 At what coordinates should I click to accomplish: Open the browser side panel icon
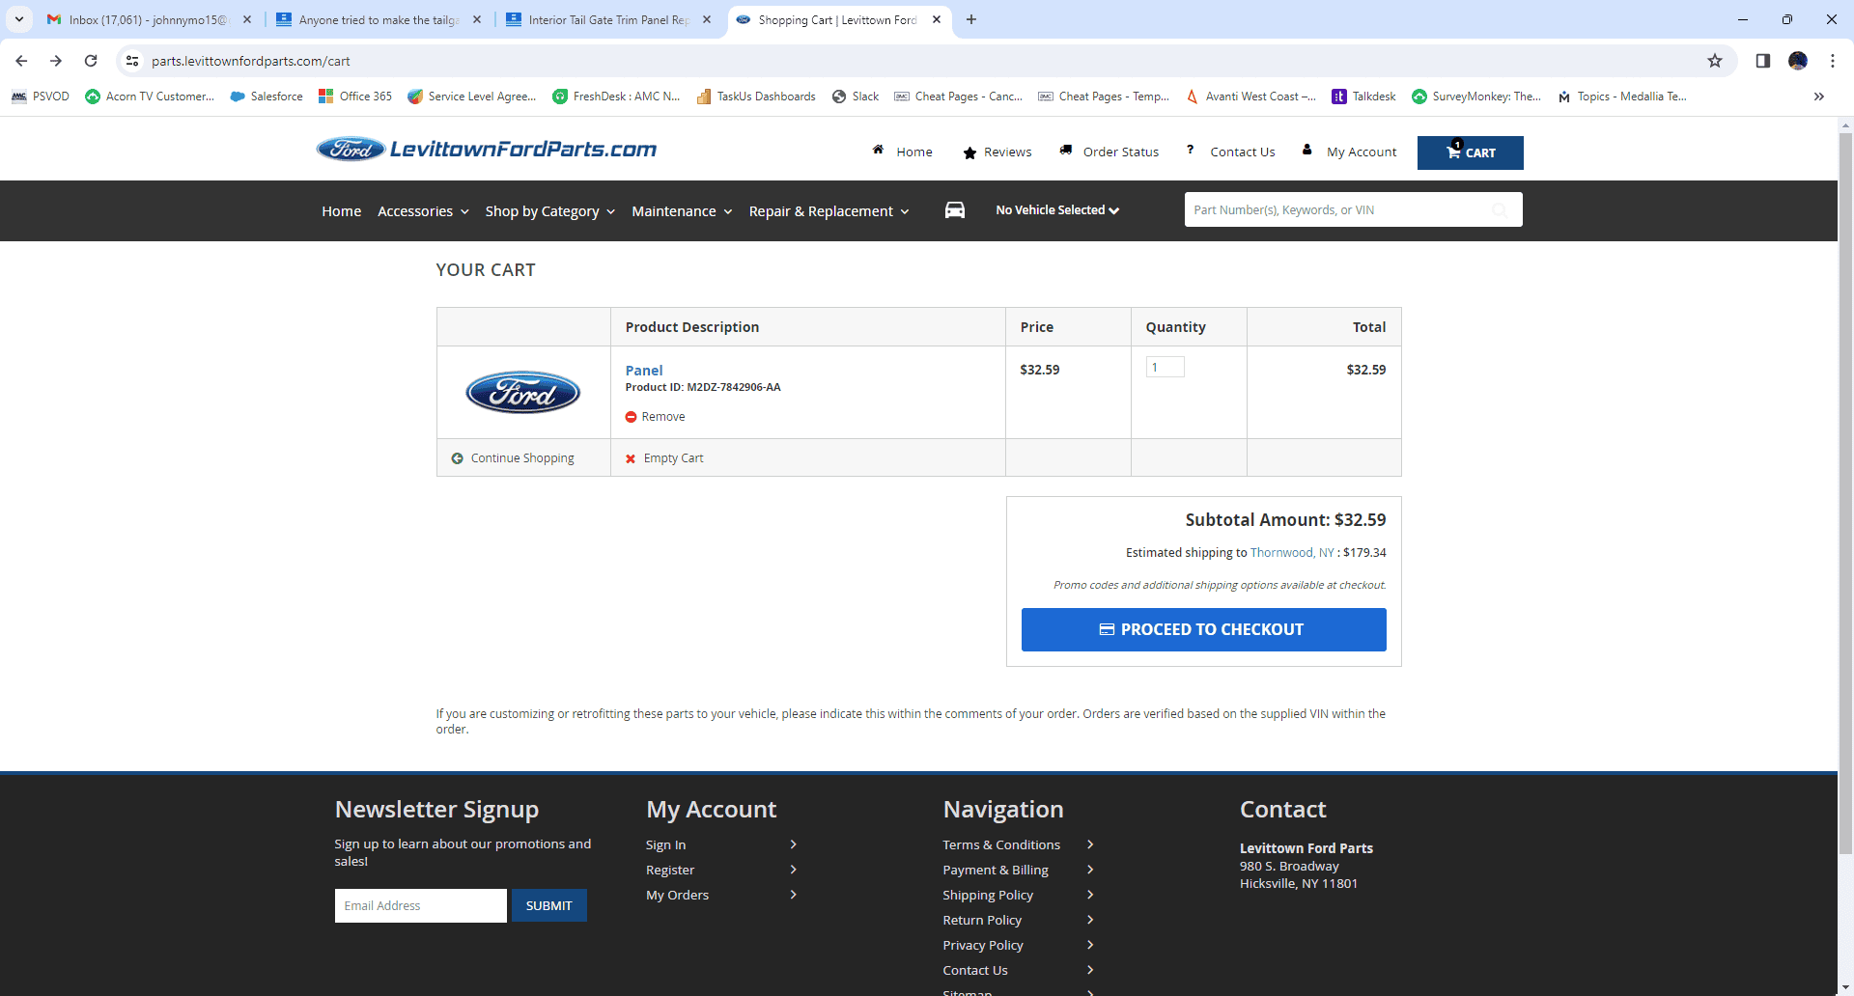coord(1763,61)
